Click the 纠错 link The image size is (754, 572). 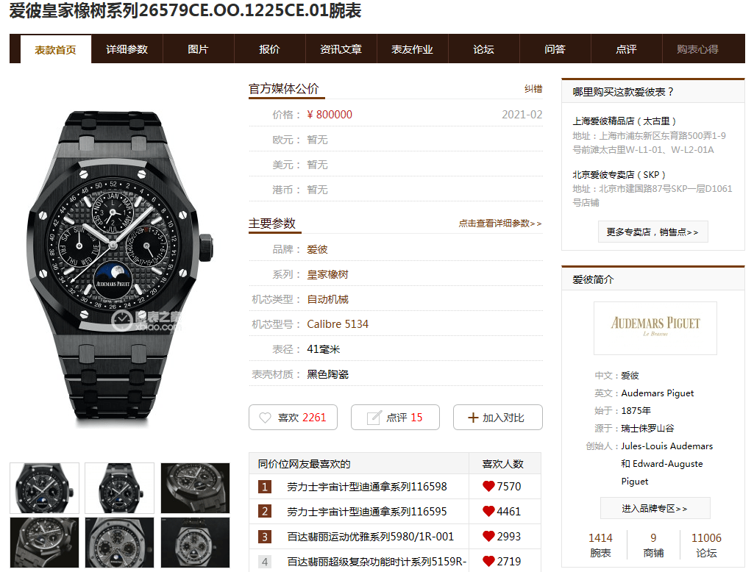[x=533, y=89]
